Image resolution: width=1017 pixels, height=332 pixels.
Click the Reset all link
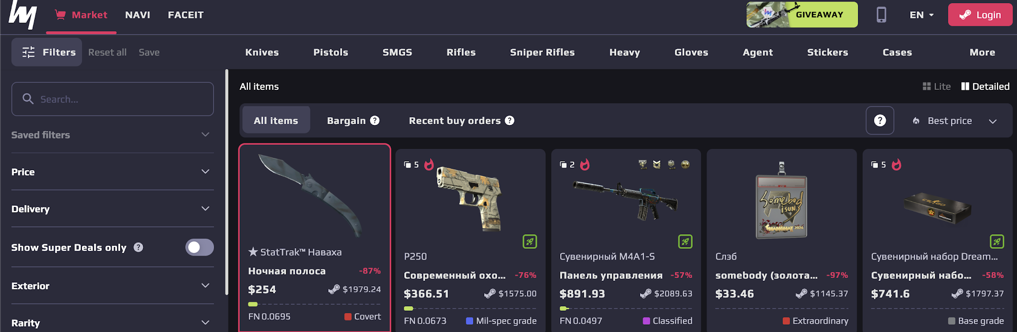coord(107,52)
